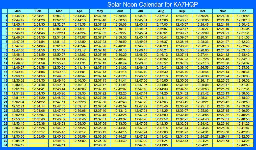Click June 1 cell 12:38:46

tap(120, 16)
